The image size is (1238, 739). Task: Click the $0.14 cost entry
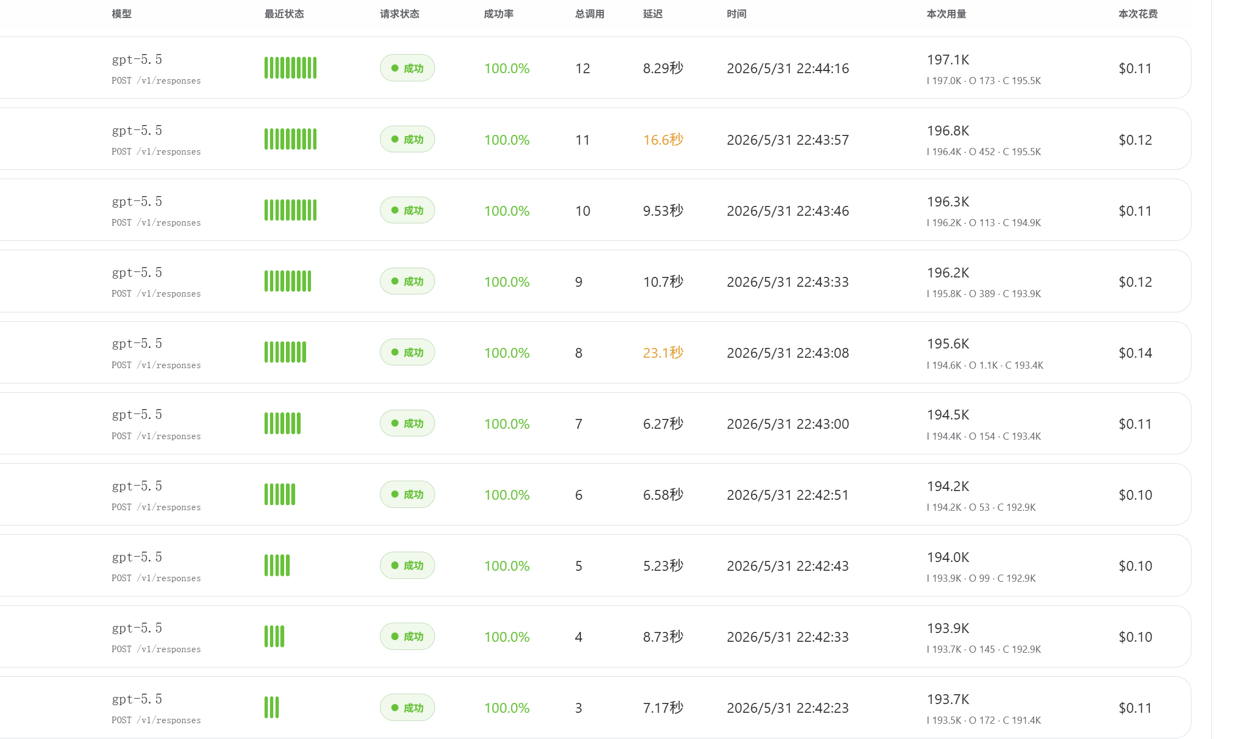[x=1135, y=353]
